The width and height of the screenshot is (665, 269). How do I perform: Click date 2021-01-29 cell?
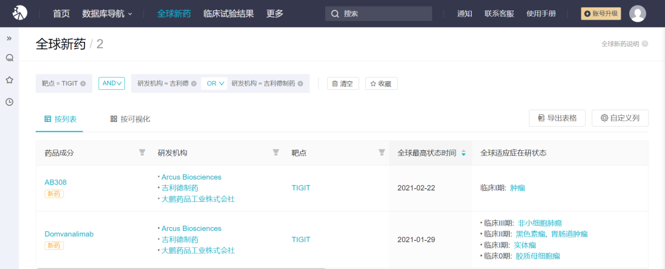415,239
